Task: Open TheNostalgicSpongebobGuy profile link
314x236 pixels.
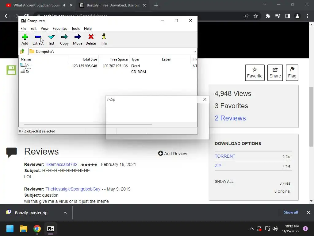Action: (x=73, y=189)
